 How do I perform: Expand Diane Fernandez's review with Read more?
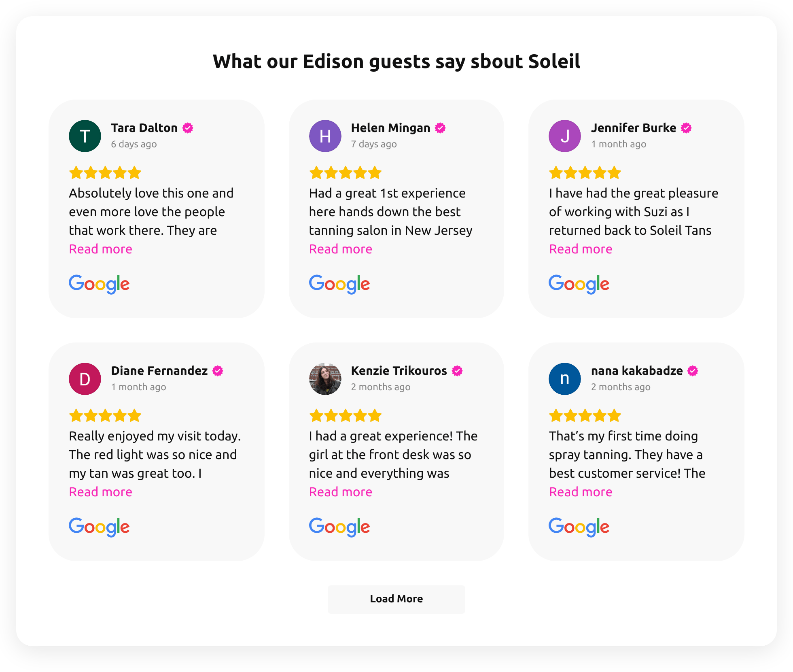(100, 491)
